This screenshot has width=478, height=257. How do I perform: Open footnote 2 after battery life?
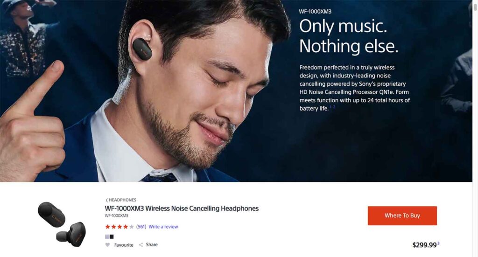click(334, 107)
